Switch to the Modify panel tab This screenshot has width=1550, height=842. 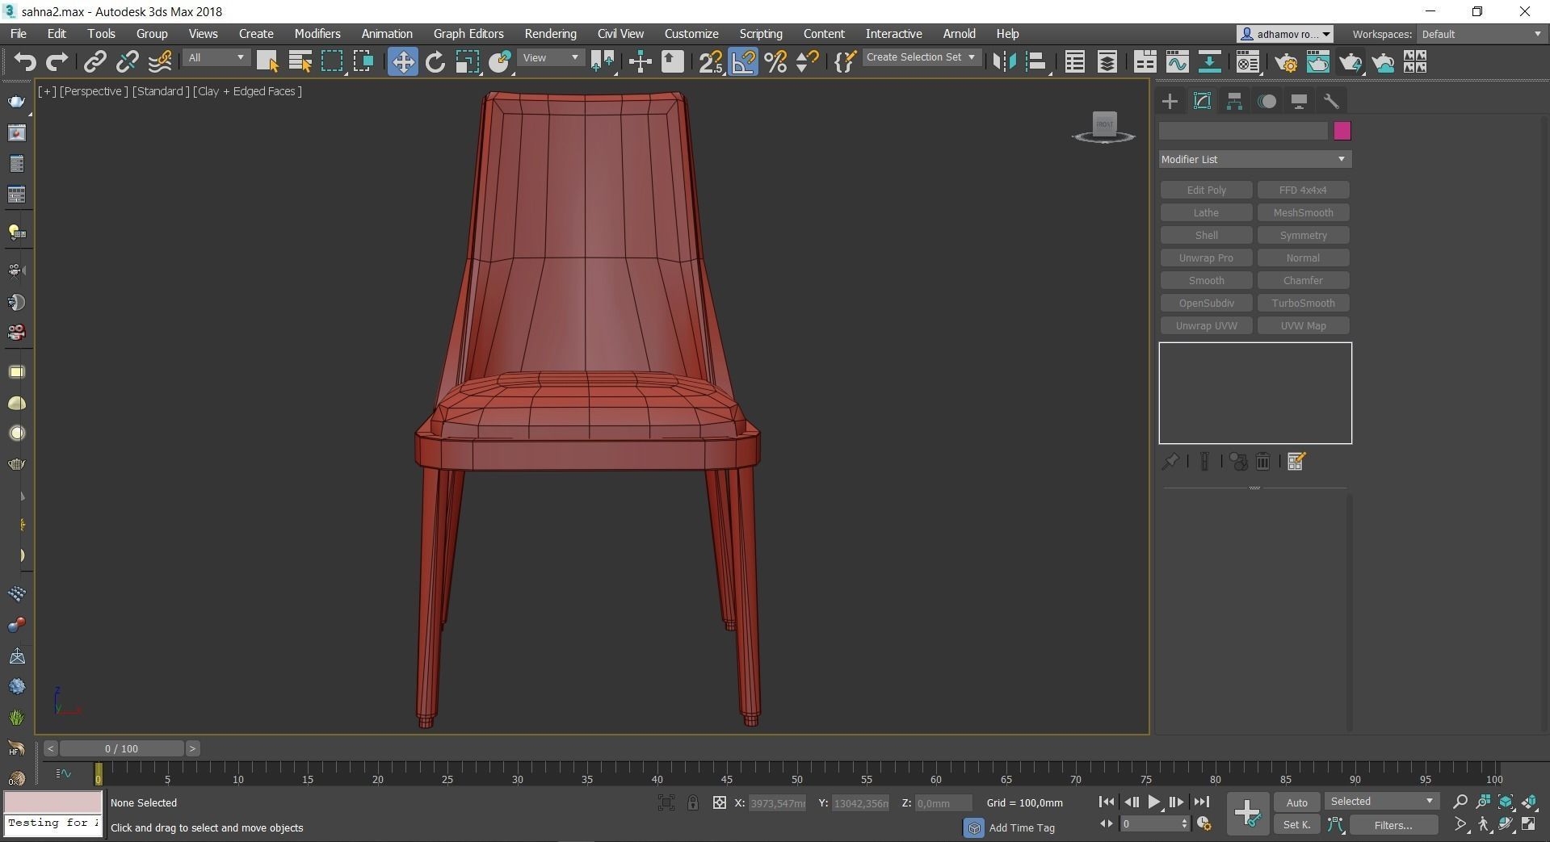(1202, 101)
